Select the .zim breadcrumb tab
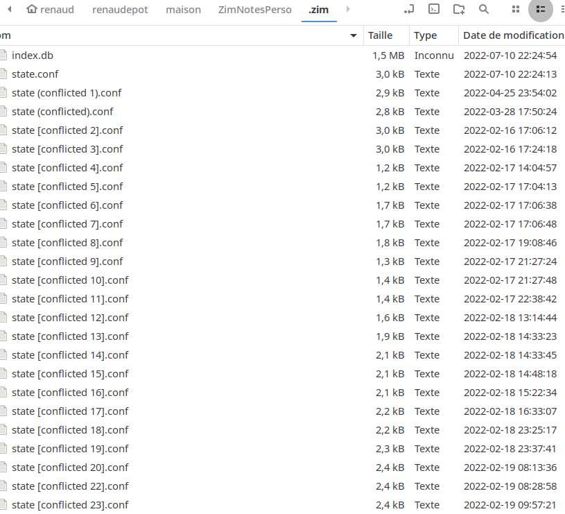Viewport: 565px width, 514px height. pos(318,9)
